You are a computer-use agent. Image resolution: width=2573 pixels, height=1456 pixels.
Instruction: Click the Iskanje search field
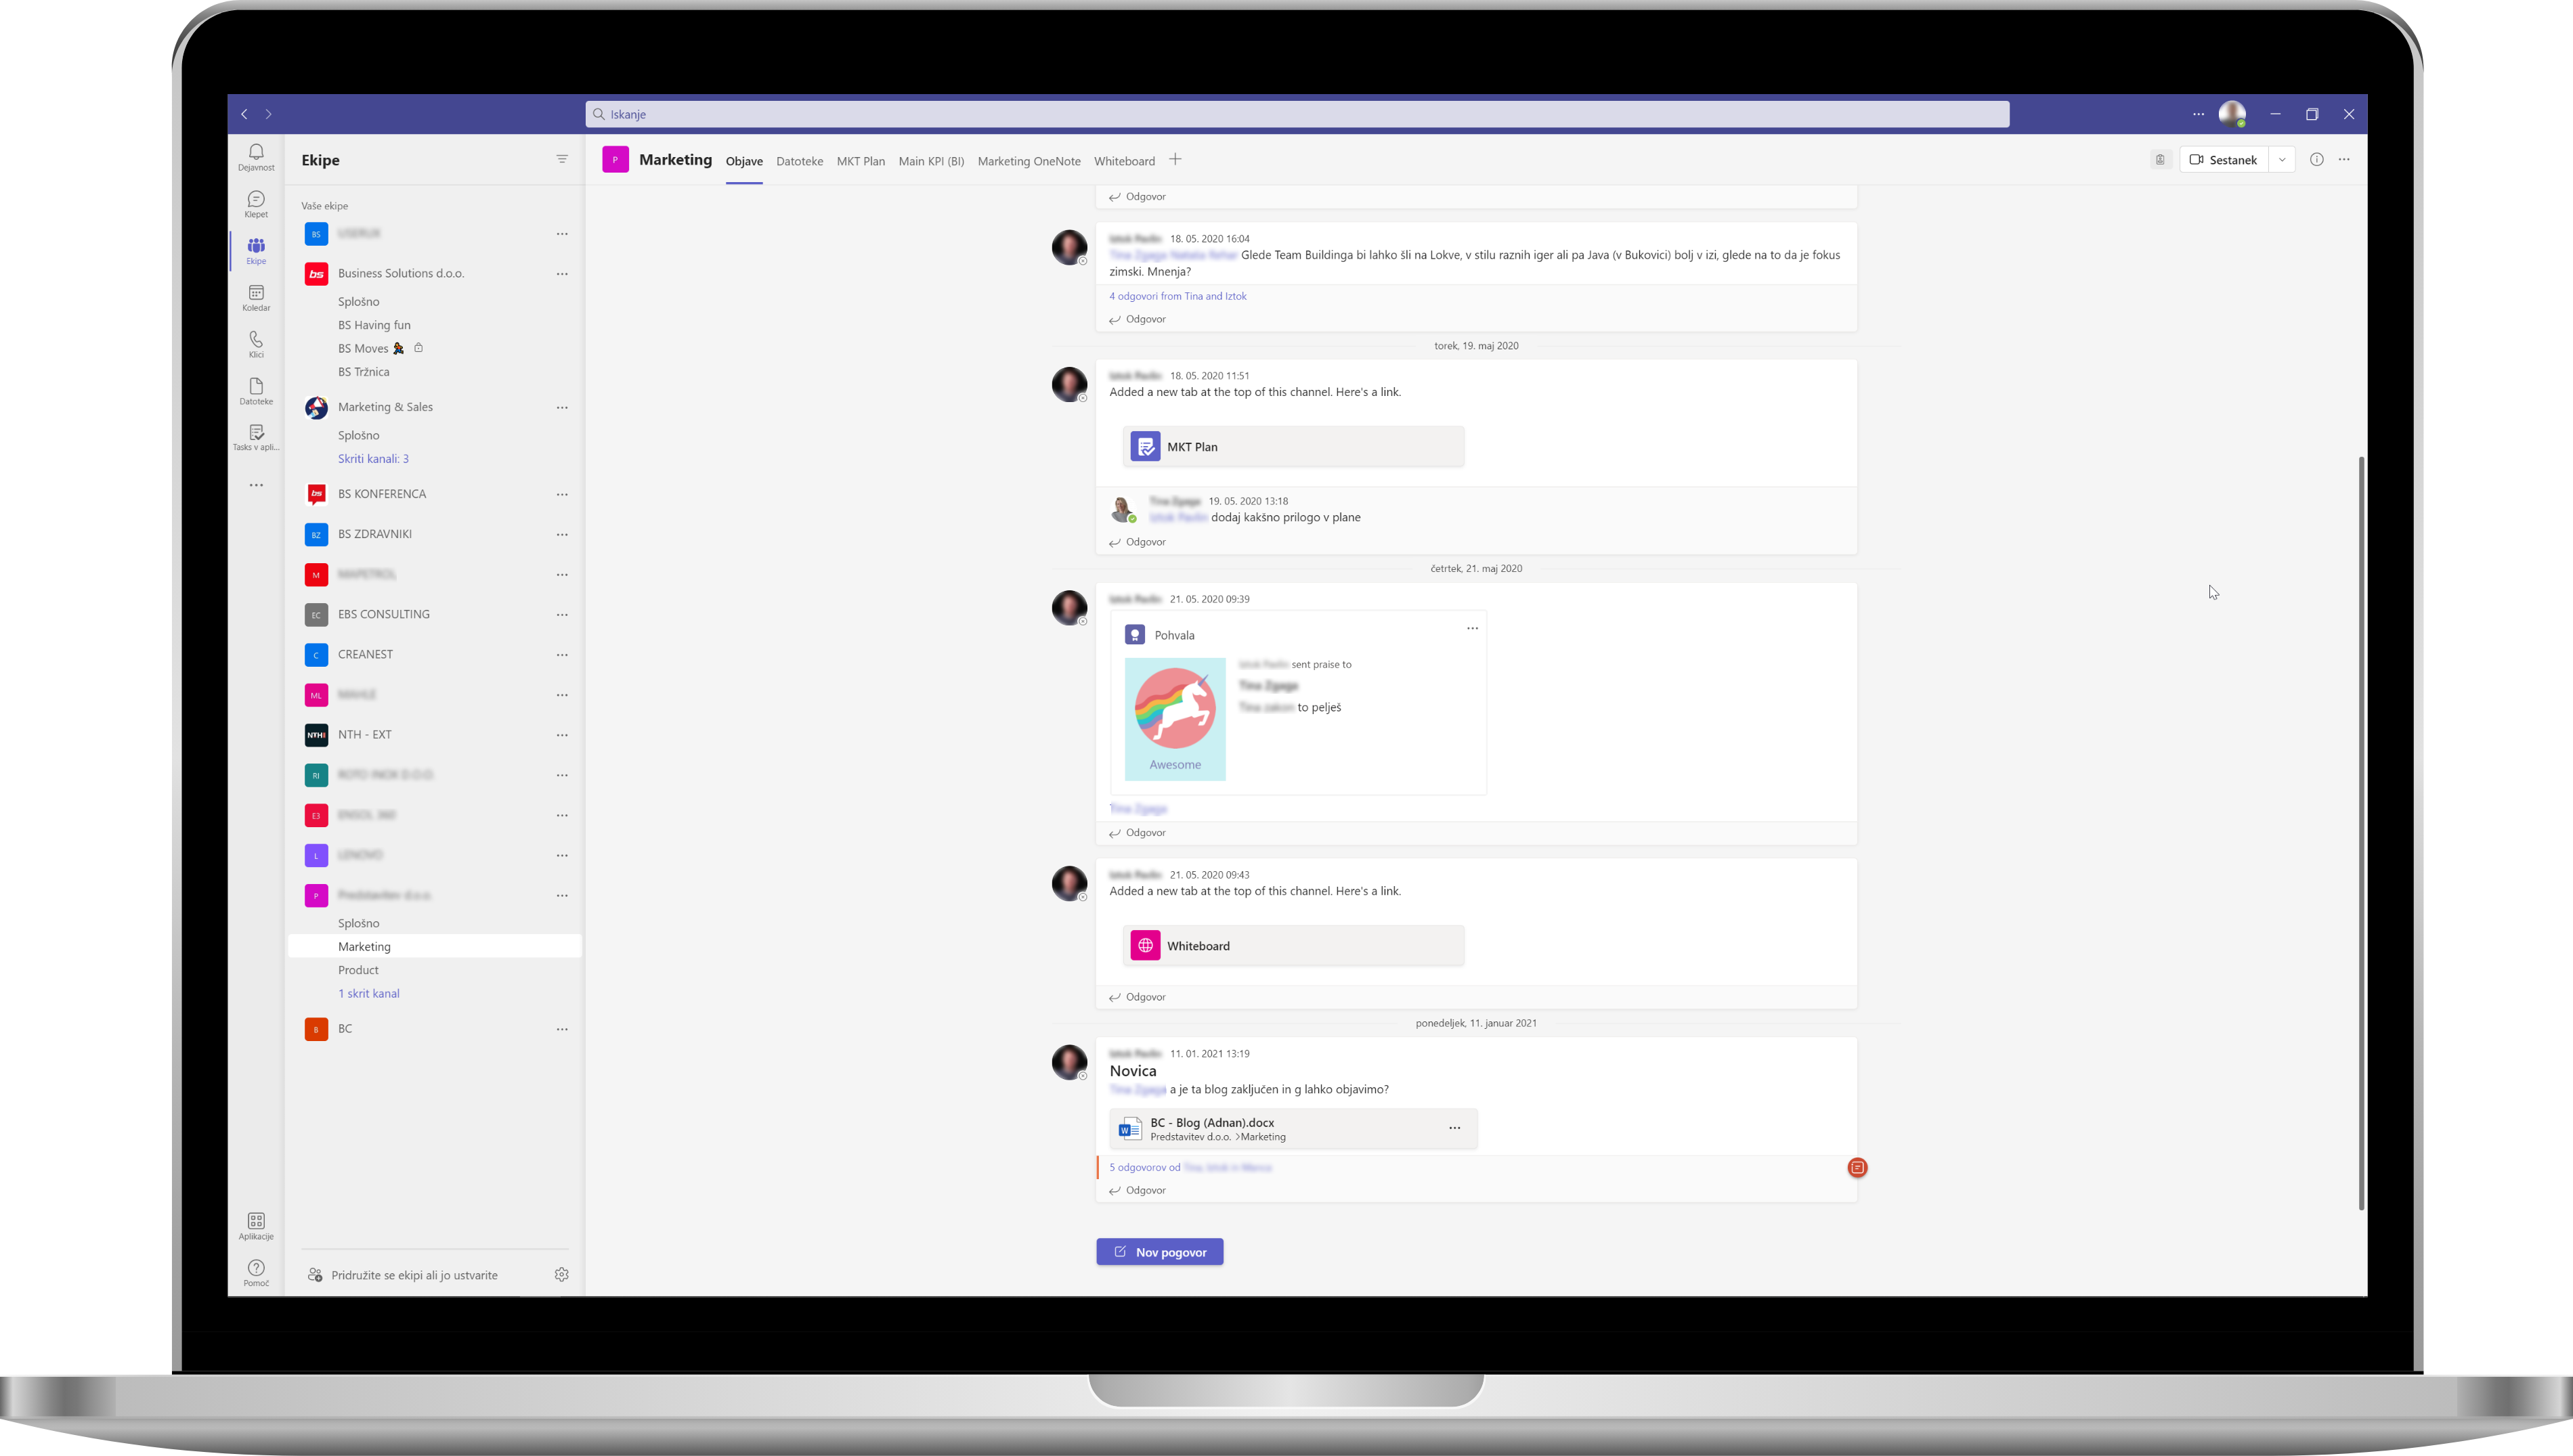pyautogui.click(x=1297, y=114)
